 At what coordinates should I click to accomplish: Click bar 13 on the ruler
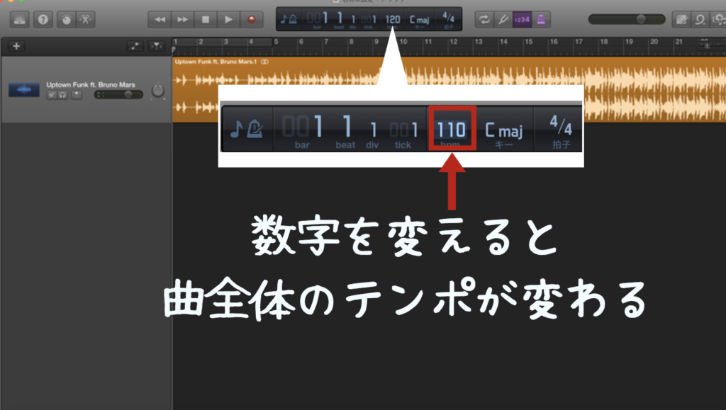[x=479, y=42]
